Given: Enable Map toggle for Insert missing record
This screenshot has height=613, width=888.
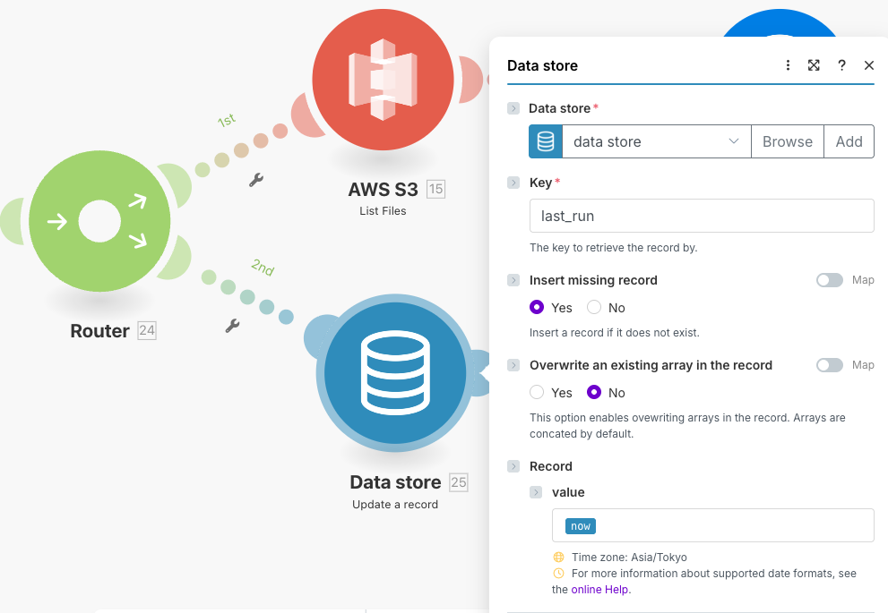Looking at the screenshot, I should tap(829, 280).
